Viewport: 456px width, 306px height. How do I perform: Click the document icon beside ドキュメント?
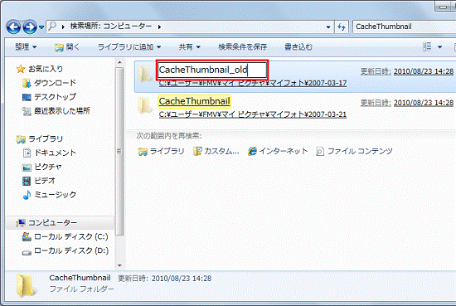click(27, 153)
